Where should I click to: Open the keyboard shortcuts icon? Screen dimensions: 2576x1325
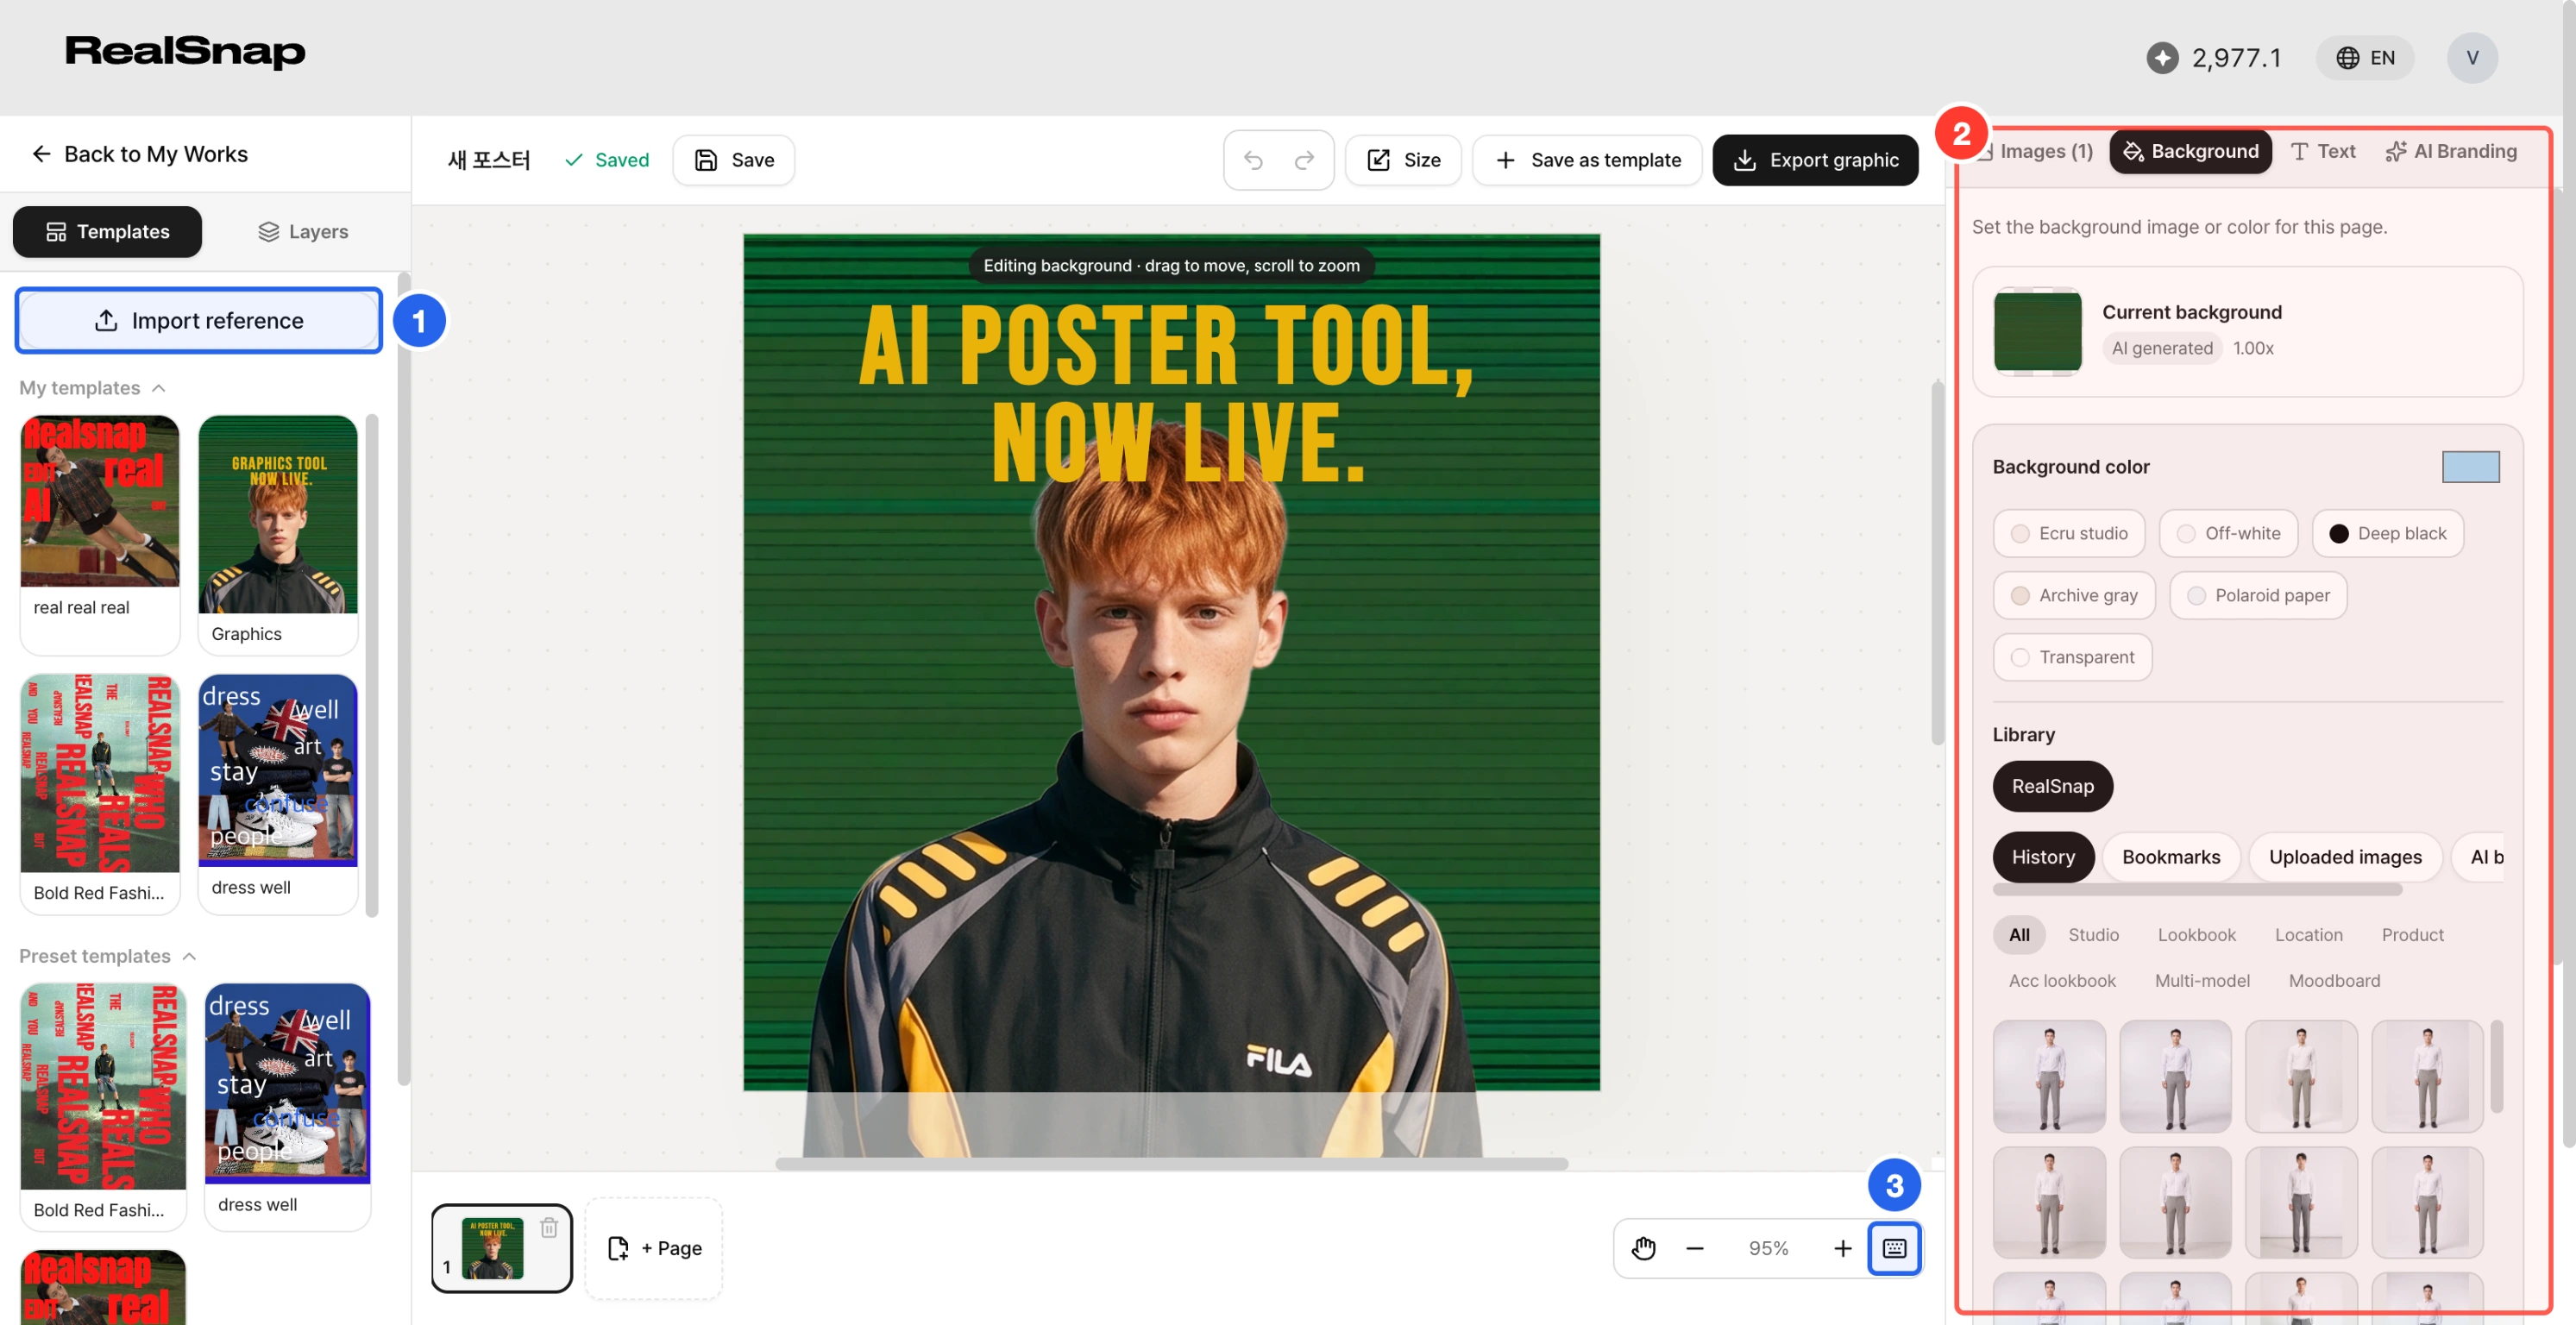coord(1895,1248)
